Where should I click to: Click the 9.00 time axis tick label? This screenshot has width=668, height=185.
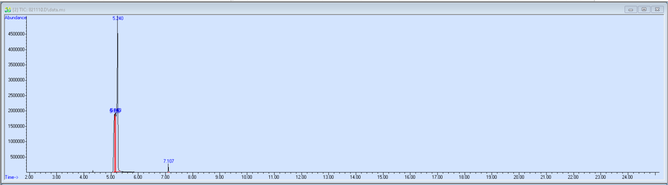point(219,177)
